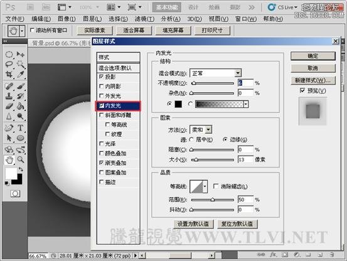Click the Quick Mask mode icon

(15, 193)
